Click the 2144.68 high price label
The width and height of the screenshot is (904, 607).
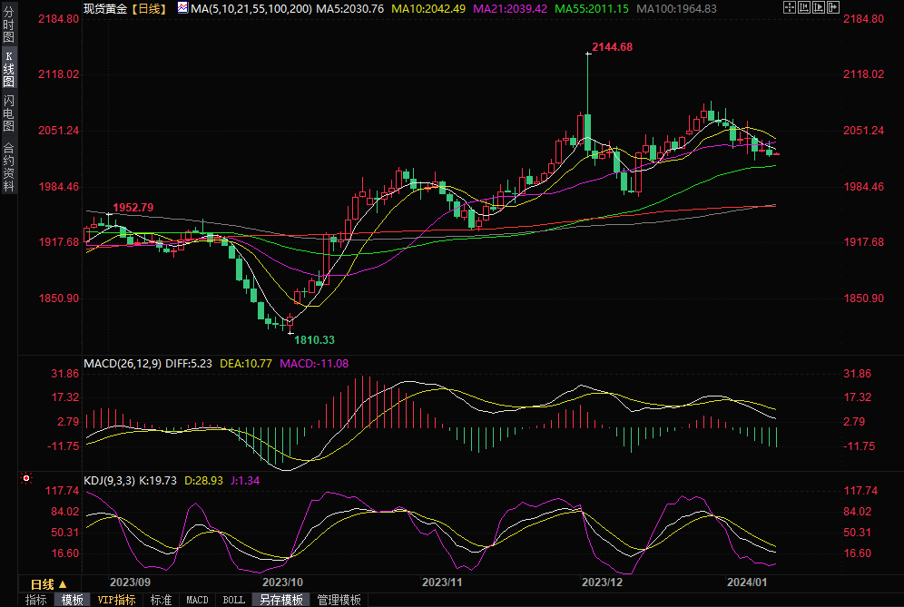611,46
